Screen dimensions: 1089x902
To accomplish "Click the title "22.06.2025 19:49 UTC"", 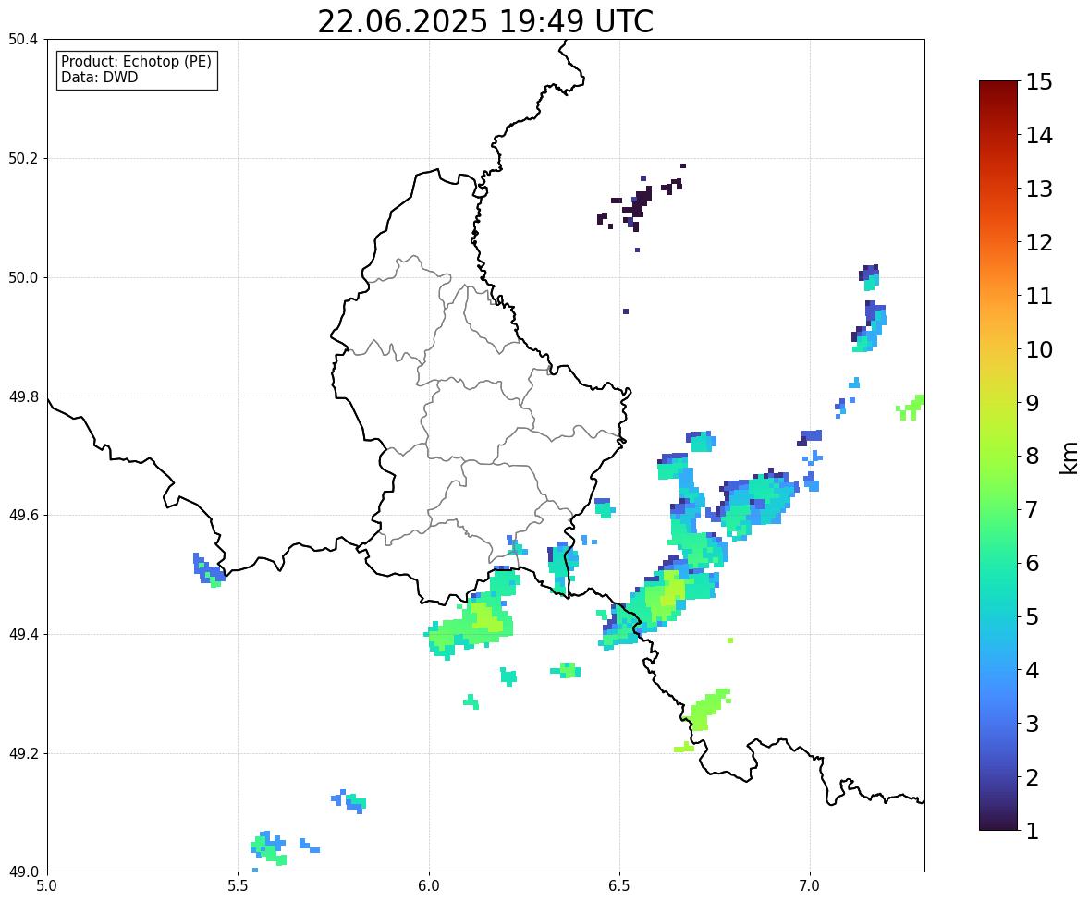I will 484,21.
